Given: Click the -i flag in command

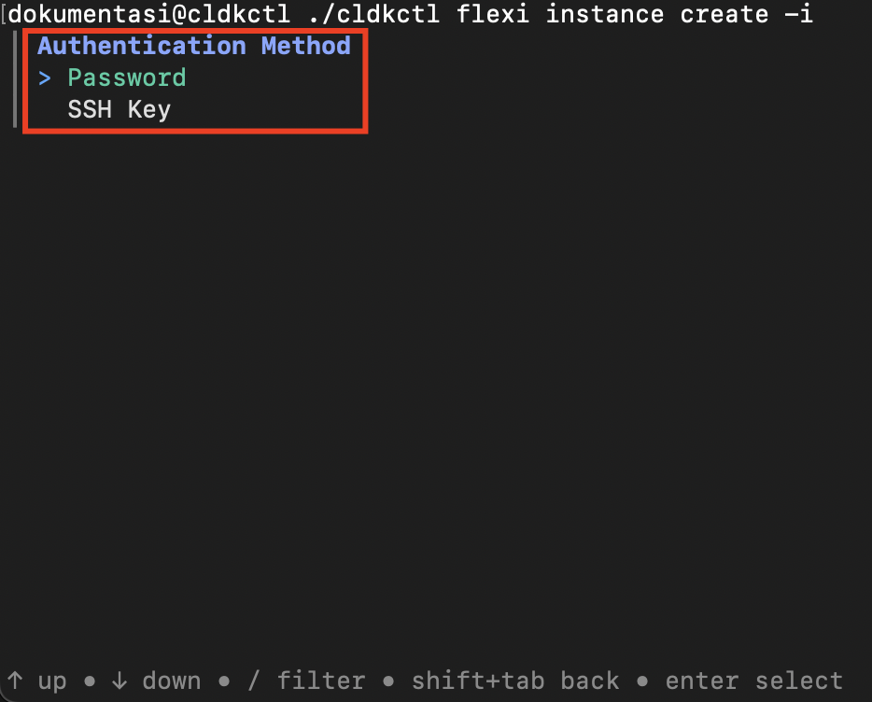Looking at the screenshot, I should [x=798, y=14].
